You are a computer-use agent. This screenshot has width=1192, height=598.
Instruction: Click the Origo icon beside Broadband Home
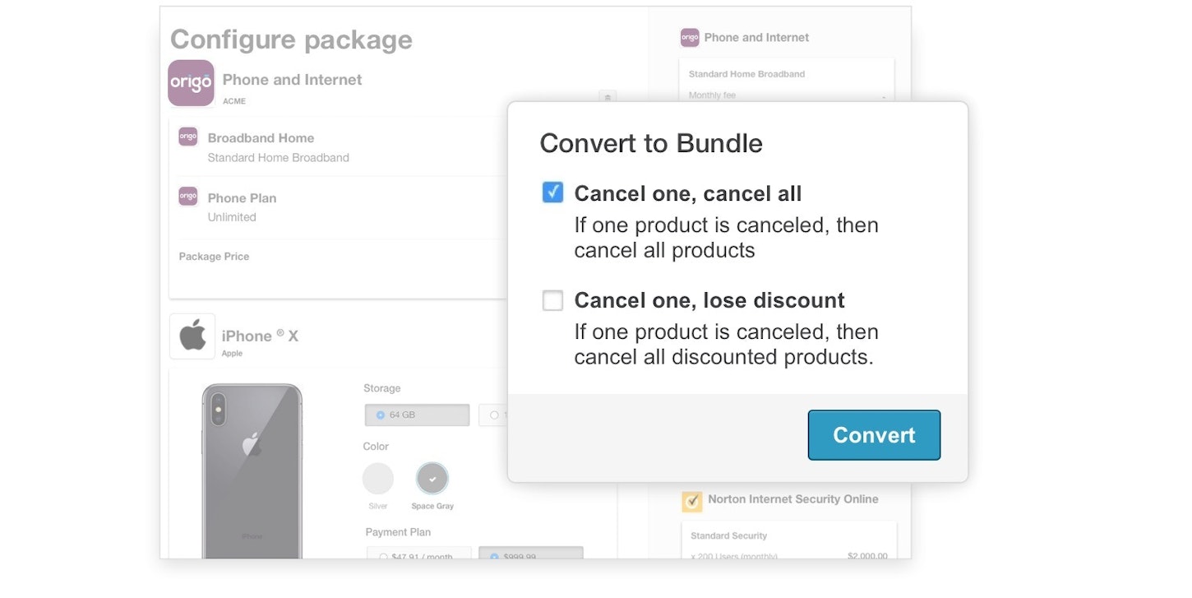[188, 137]
